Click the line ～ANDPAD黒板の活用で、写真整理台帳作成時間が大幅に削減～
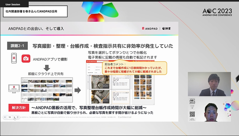 (x=89, y=108)
